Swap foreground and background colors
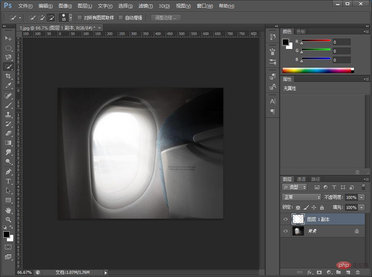Viewport: 372px width, 277px height. click(x=11, y=227)
